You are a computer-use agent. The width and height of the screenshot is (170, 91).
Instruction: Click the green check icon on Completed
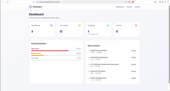(108, 25)
